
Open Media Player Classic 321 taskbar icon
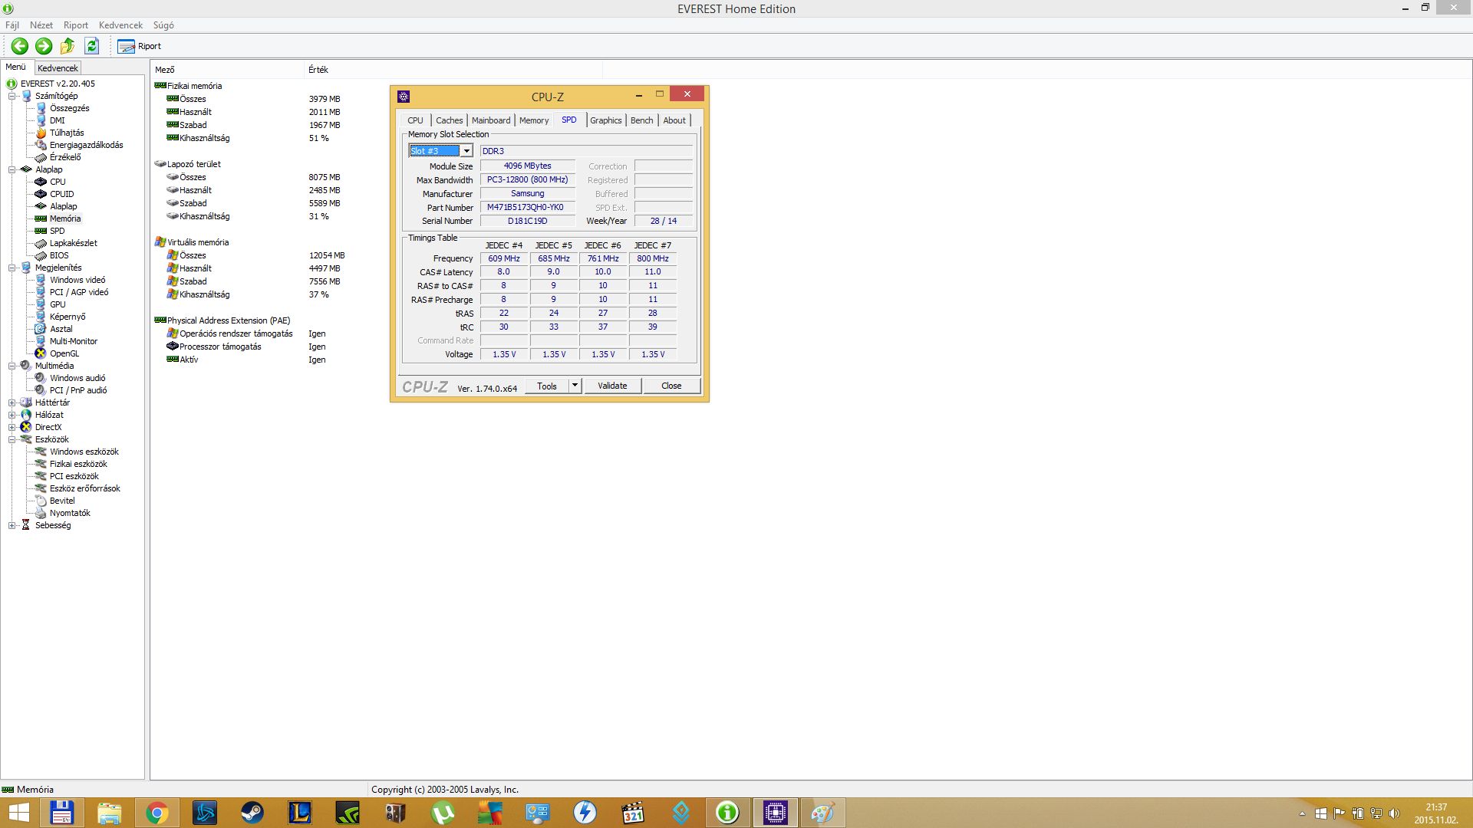(x=633, y=813)
